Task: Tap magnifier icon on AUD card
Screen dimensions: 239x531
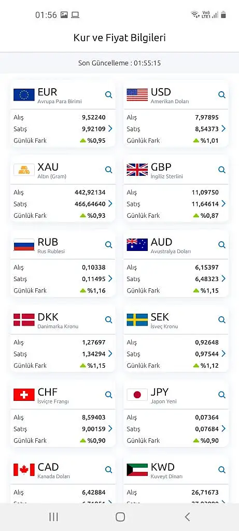Action: tap(222, 245)
